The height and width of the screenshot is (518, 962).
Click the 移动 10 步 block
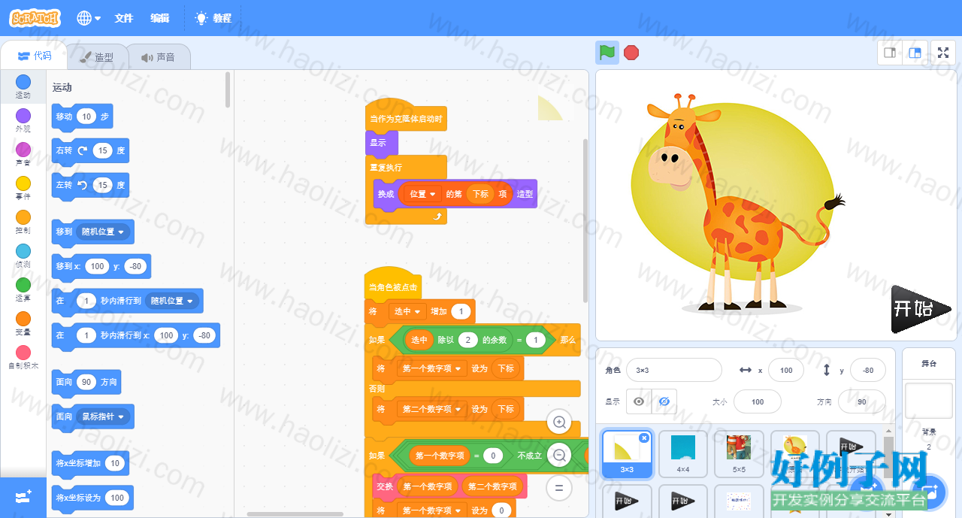[83, 117]
